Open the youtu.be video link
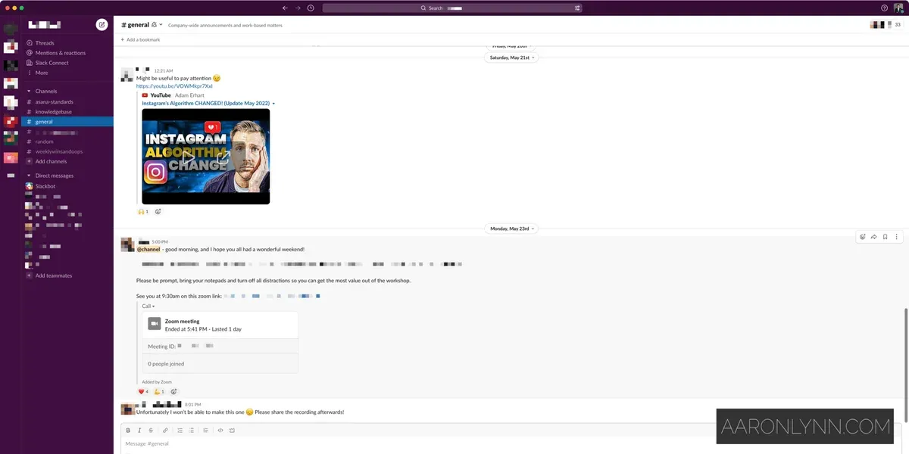Screen dimensions: 909x454 tap(173, 86)
